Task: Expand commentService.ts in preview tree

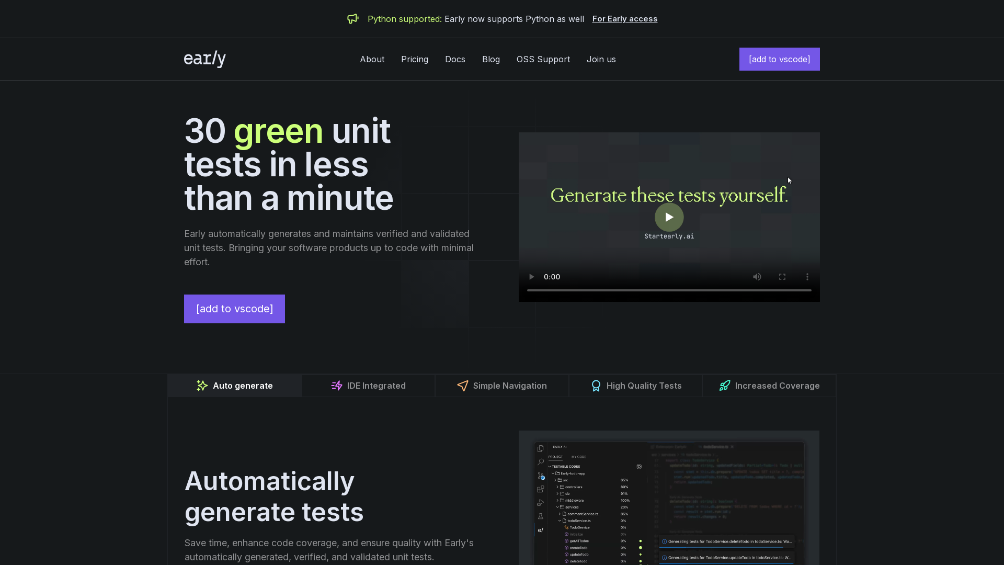Action: click(560, 514)
